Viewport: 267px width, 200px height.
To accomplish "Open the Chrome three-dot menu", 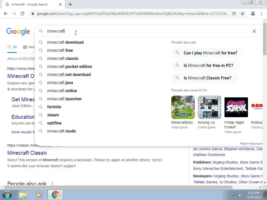I will [261, 14].
